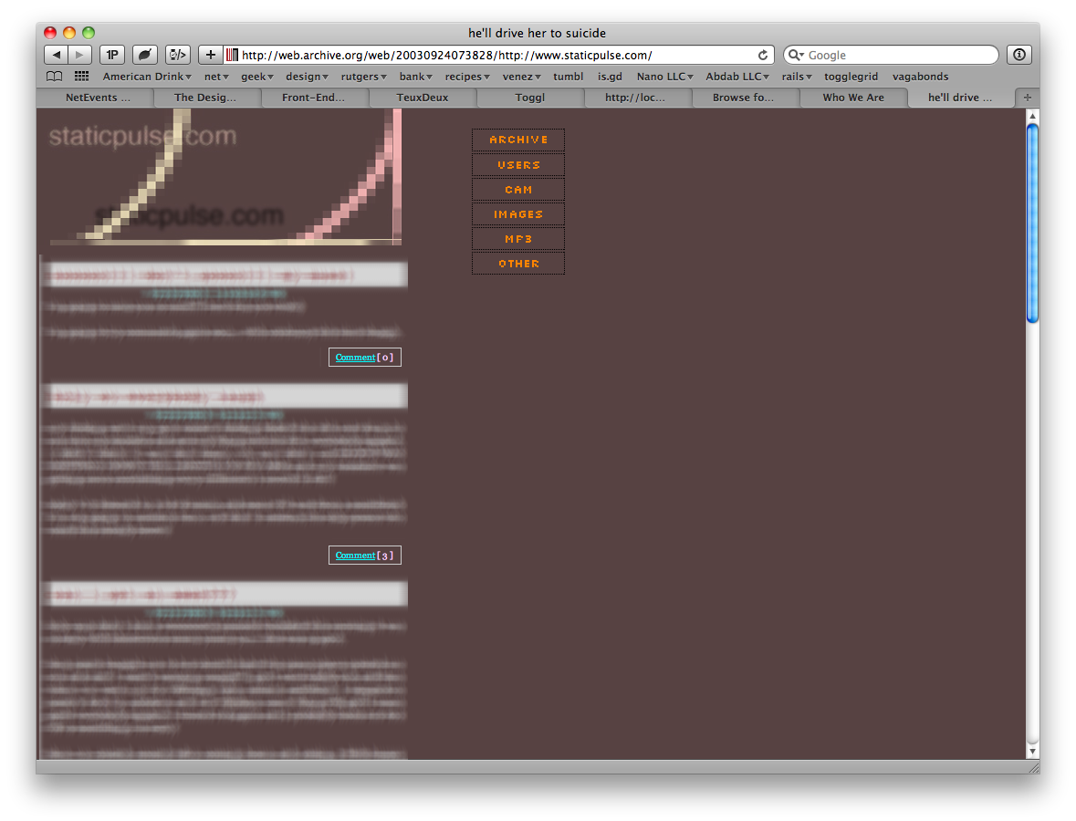Reload the page using the address bar icon

pos(763,55)
